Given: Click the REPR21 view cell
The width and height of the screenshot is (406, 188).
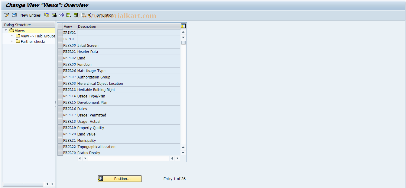Looking at the screenshot, I should pos(70,140).
